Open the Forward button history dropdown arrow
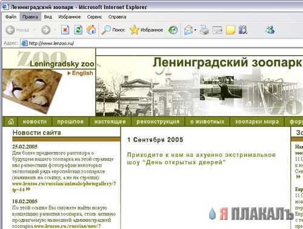Viewport: 303px width, 229px height. [55, 30]
